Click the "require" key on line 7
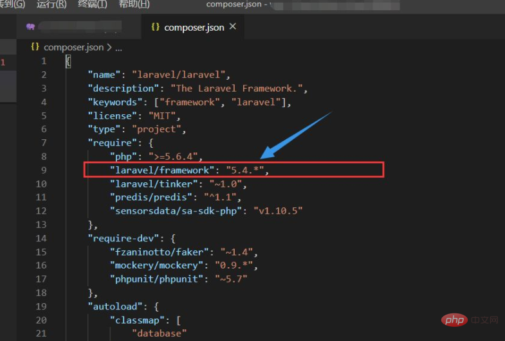The width and height of the screenshot is (505, 341). (113, 143)
